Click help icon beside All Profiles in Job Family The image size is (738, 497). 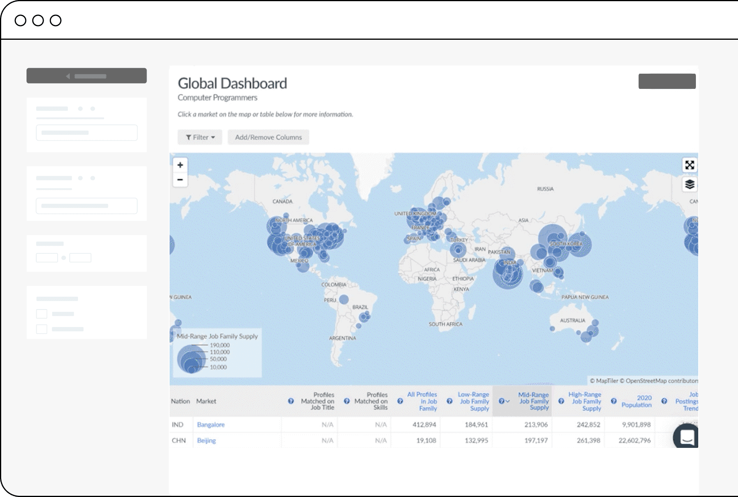400,401
